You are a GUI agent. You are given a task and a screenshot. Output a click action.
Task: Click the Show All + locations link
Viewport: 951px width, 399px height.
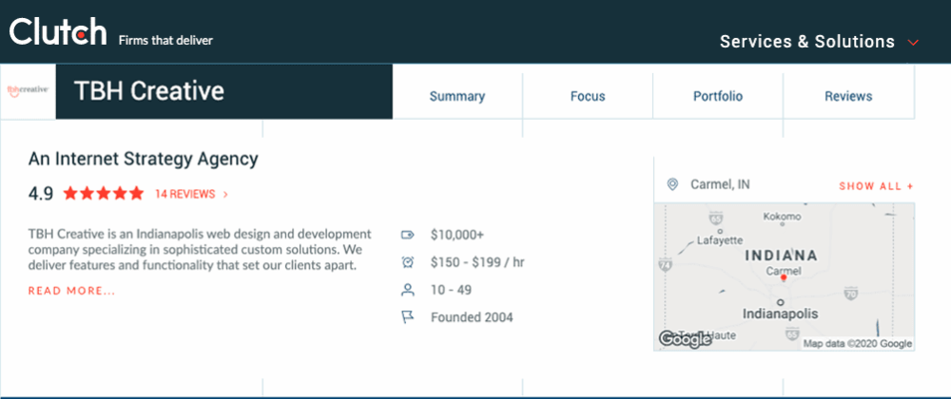[x=876, y=186]
